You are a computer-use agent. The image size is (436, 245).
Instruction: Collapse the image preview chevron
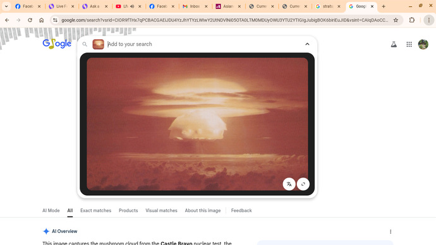(307, 44)
